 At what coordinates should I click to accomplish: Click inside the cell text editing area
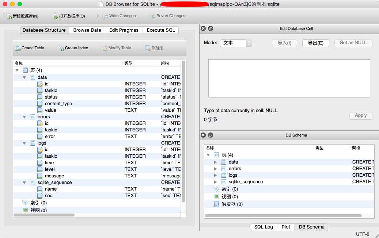tap(289, 78)
